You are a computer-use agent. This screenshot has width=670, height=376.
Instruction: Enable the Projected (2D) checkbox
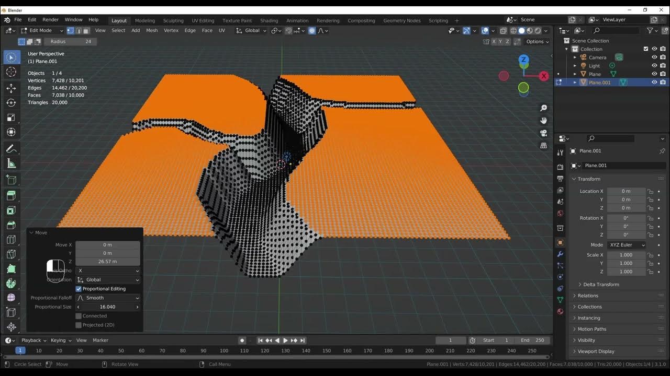[79, 325]
